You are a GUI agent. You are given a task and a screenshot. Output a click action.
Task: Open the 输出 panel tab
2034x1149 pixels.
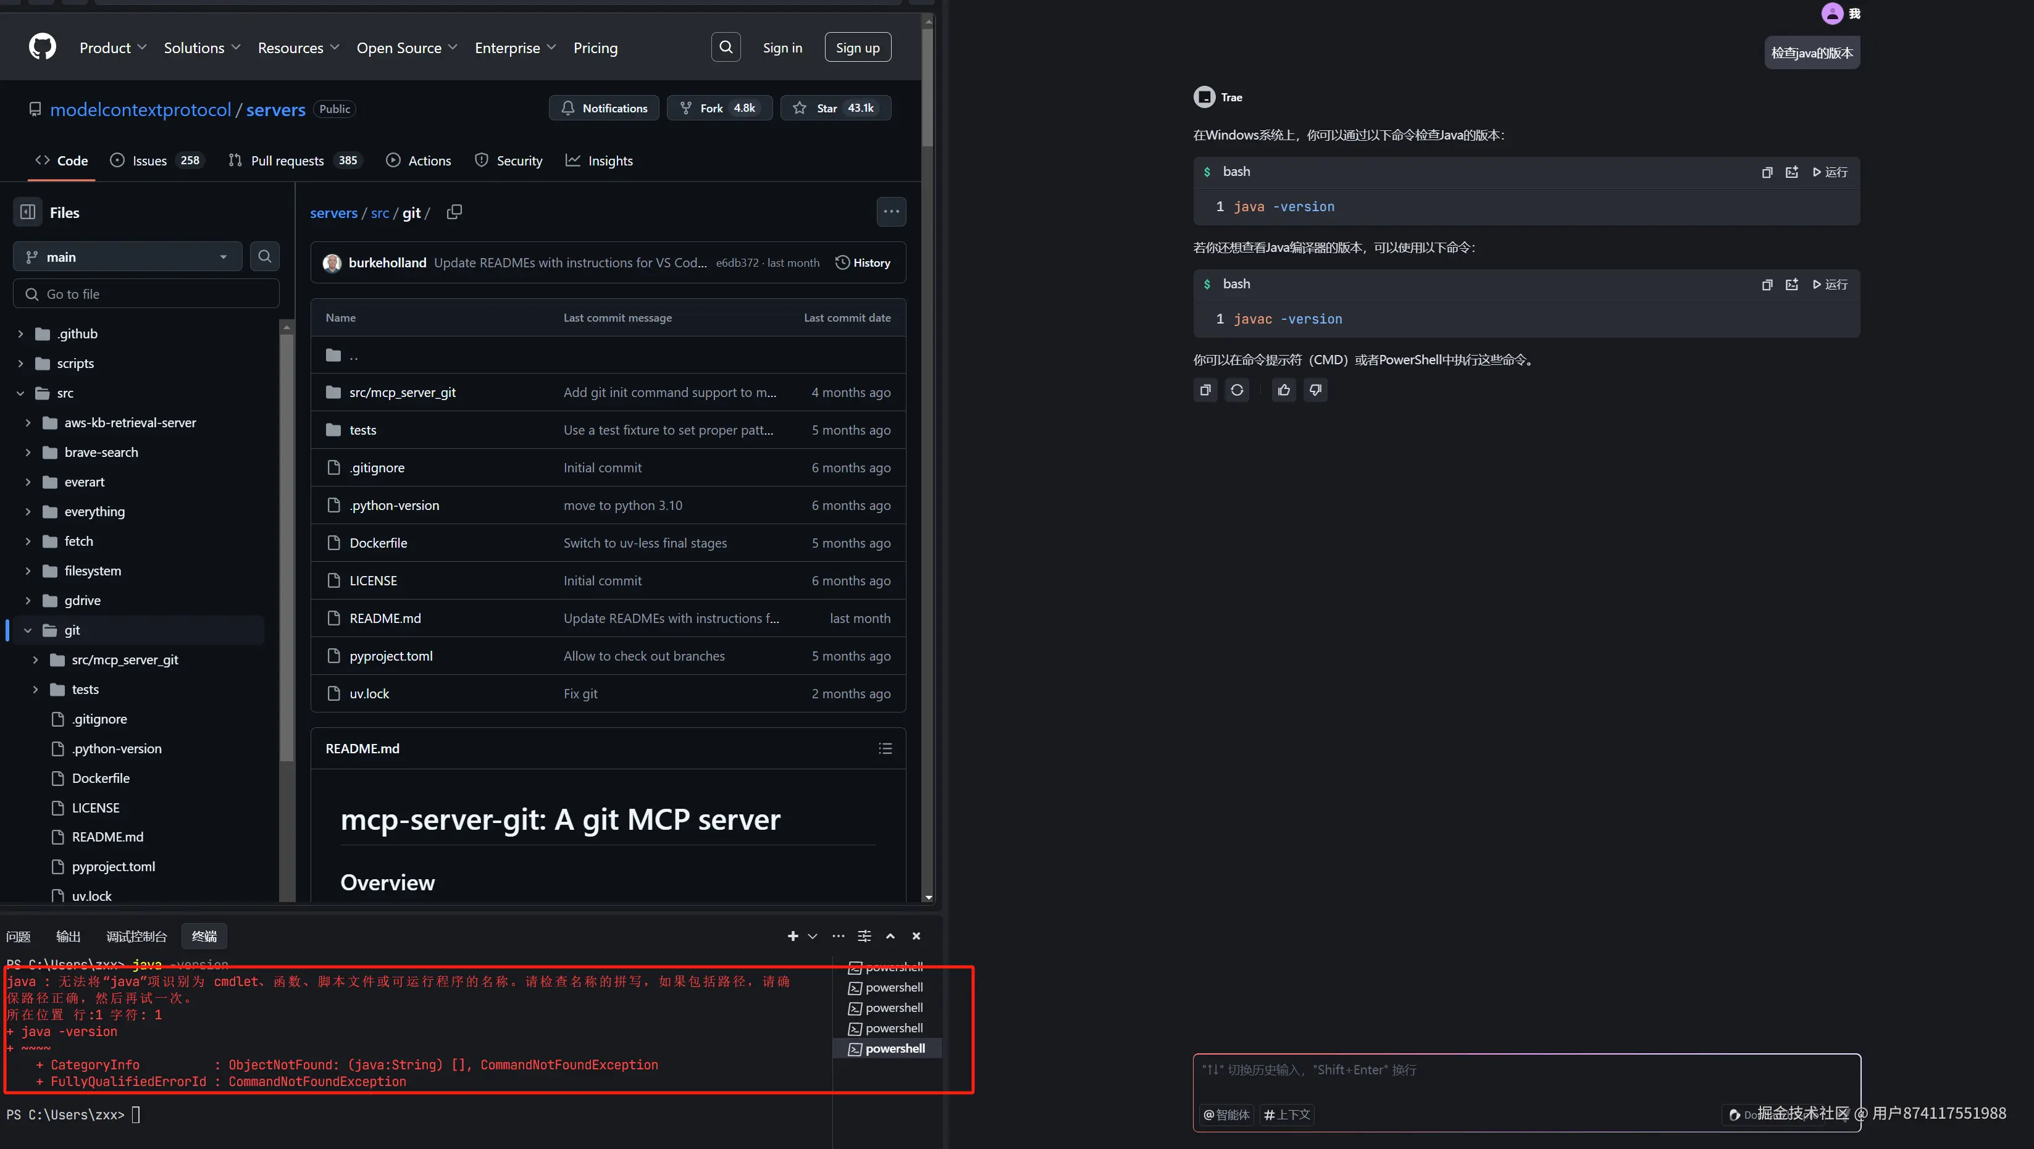tap(68, 937)
